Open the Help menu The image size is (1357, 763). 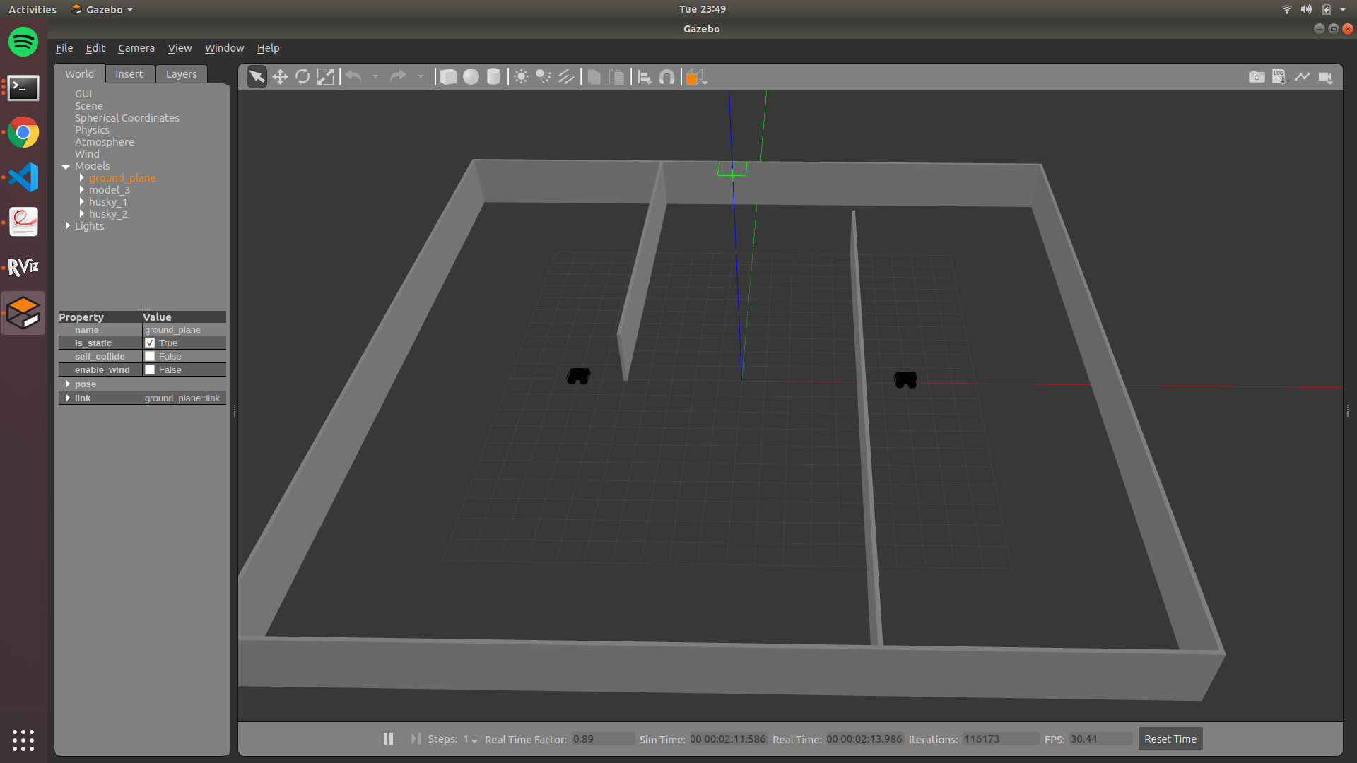(x=268, y=48)
